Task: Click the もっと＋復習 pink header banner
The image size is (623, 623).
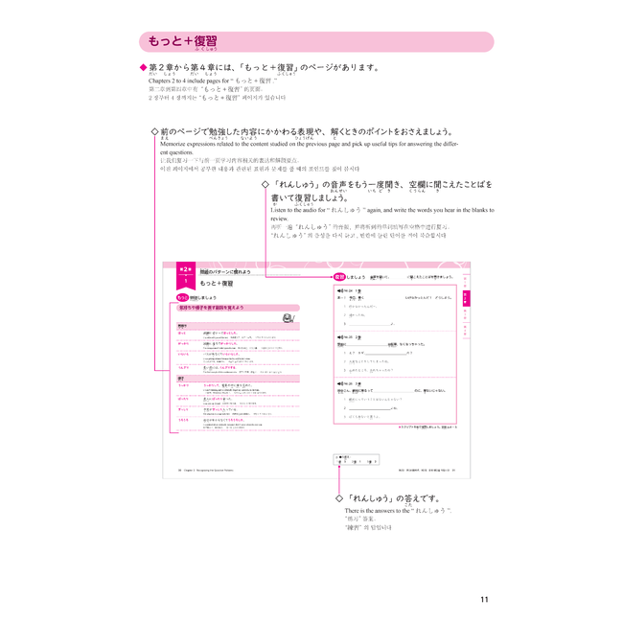Action: point(315,42)
